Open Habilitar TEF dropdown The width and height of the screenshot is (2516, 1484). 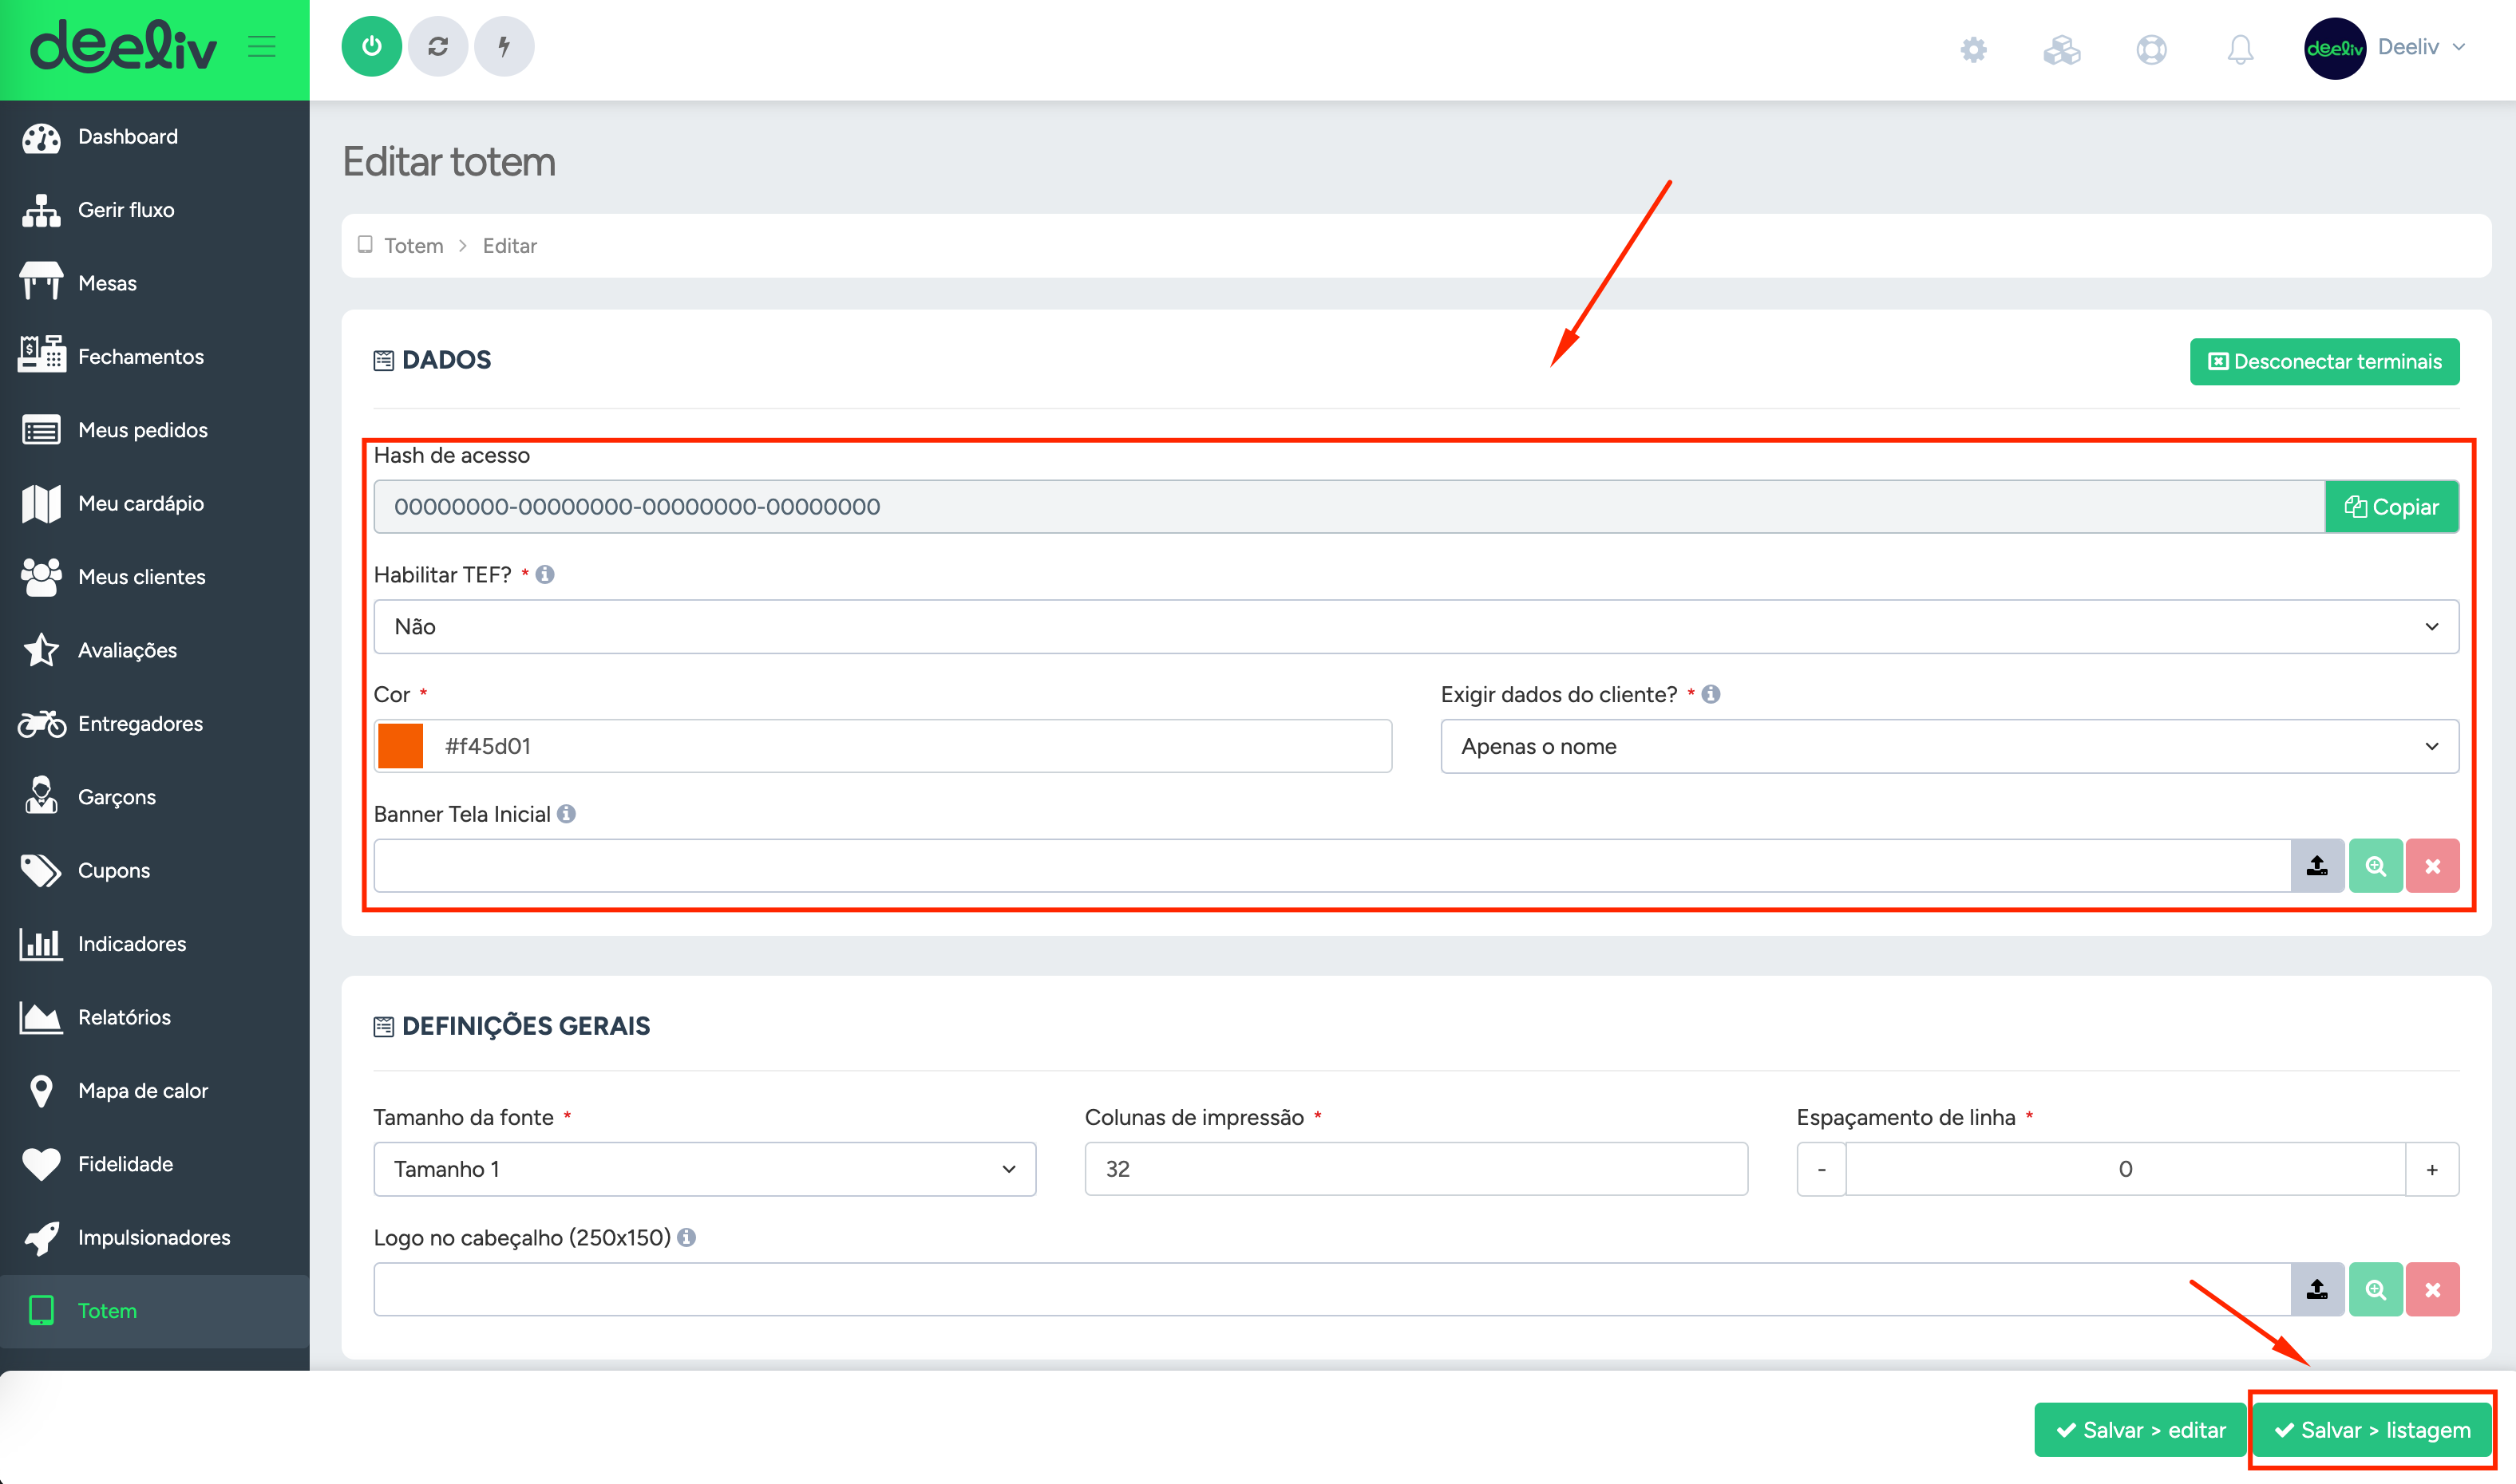[1415, 627]
